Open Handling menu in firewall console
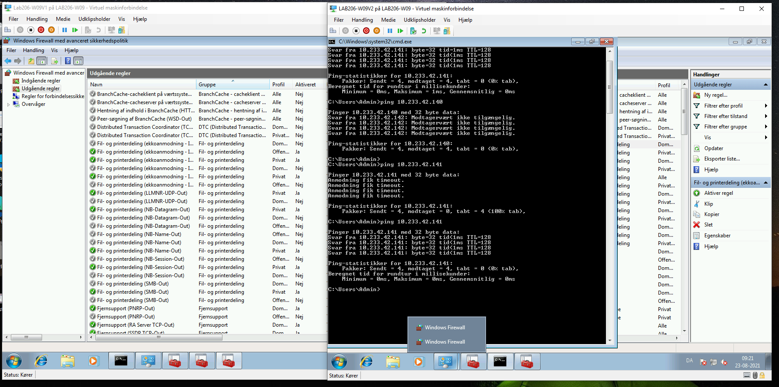This screenshot has height=387, width=779. coord(33,50)
